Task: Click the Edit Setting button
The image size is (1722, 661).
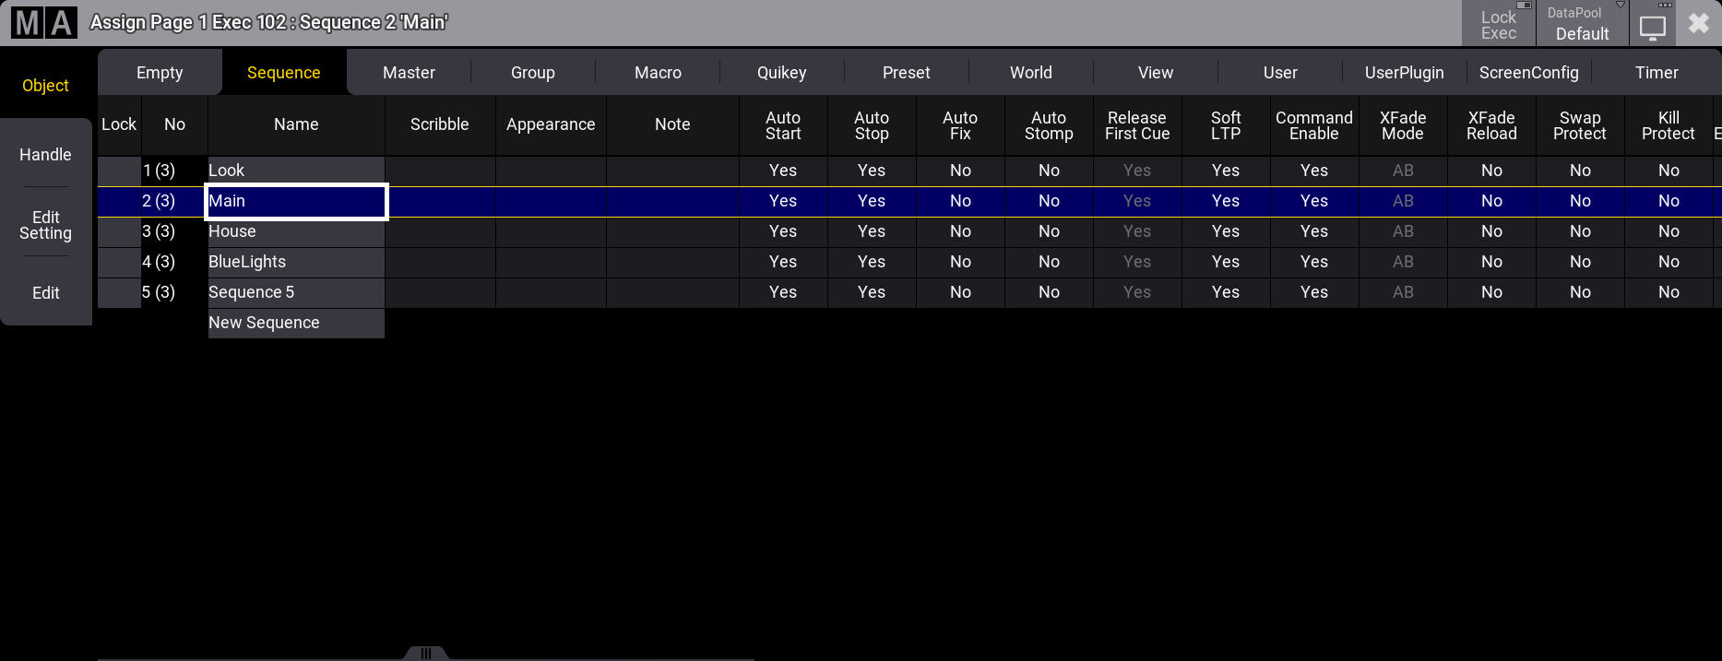Action: [45, 226]
